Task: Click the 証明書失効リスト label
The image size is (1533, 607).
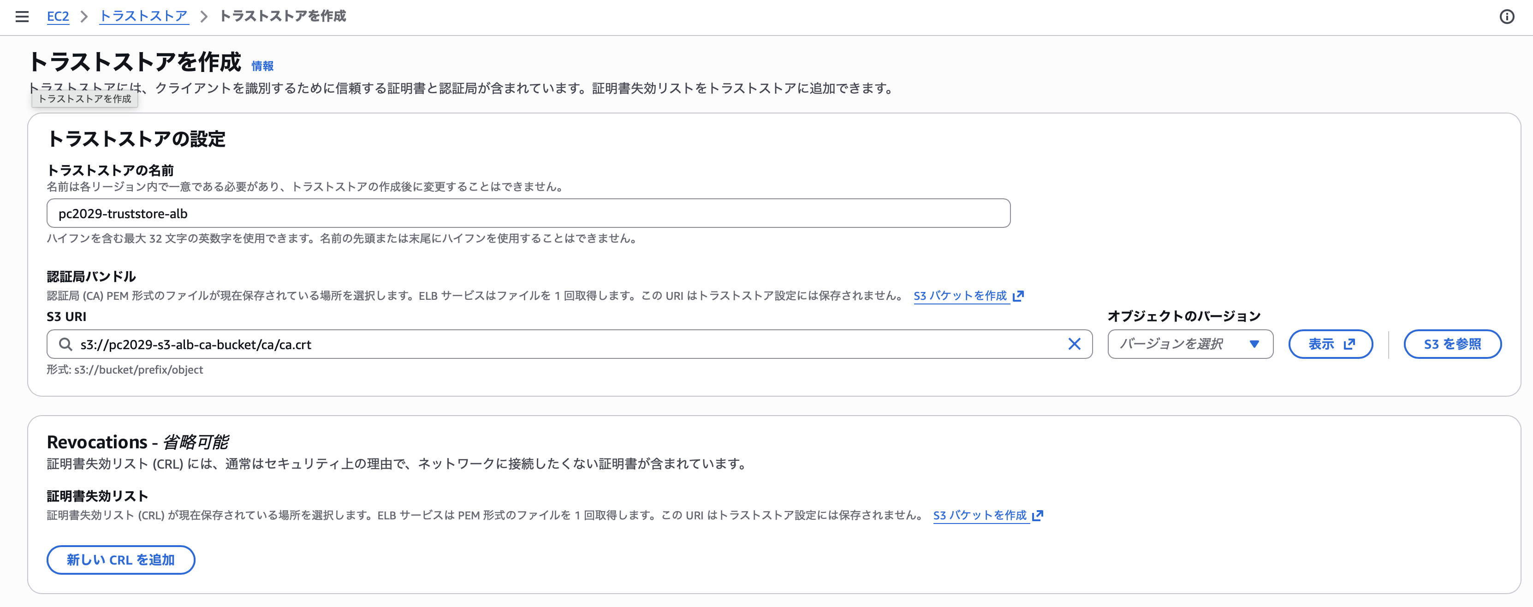Action: point(98,496)
